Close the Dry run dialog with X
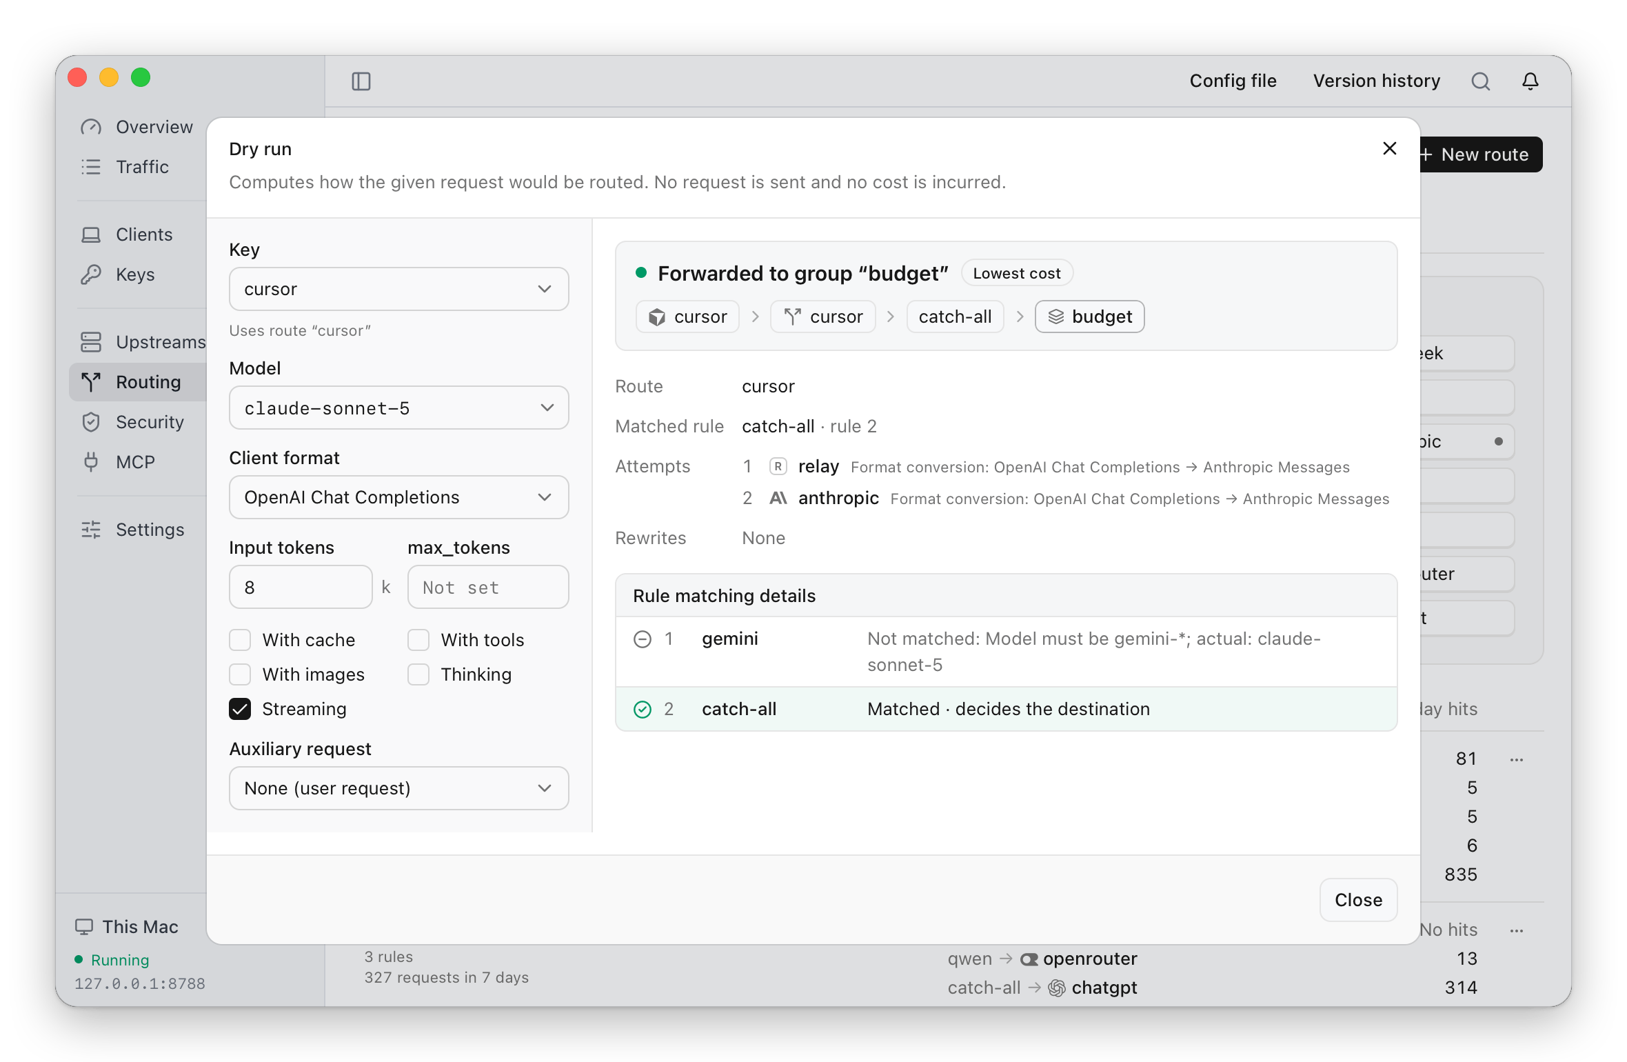Screen dimensions: 1627x1062 pyautogui.click(x=1389, y=148)
